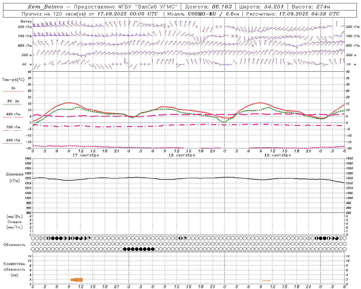361x289 pixels.
Task: Click the Широта 54.251 latitude value
Action: 261,7
